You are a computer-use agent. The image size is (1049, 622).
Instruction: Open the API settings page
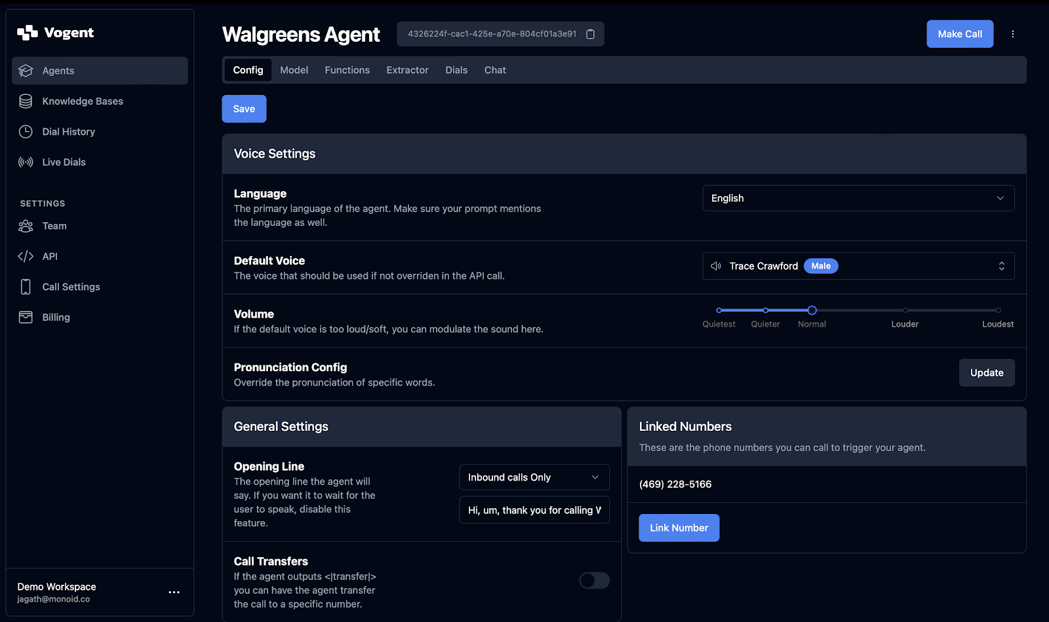click(x=100, y=257)
